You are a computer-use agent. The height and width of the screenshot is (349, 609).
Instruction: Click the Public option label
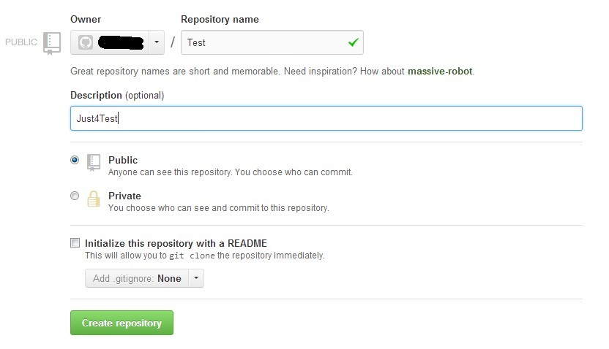coord(123,160)
